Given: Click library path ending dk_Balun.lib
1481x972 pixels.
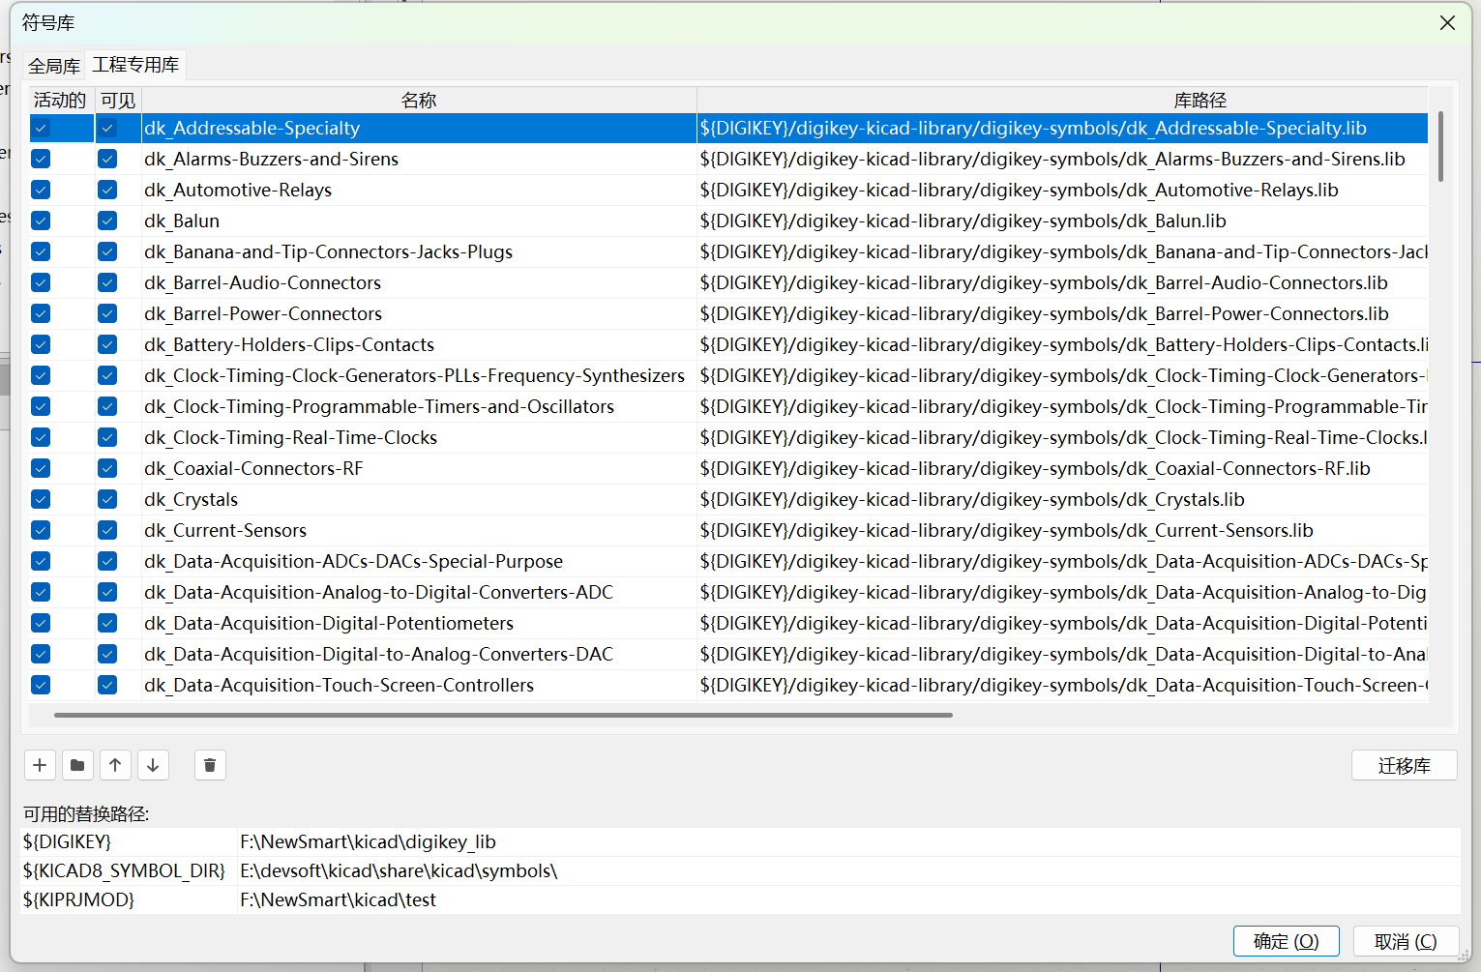Looking at the screenshot, I should click(x=1062, y=221).
